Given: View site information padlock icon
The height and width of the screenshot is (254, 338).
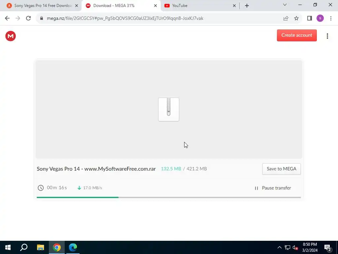Looking at the screenshot, I should tap(42, 18).
